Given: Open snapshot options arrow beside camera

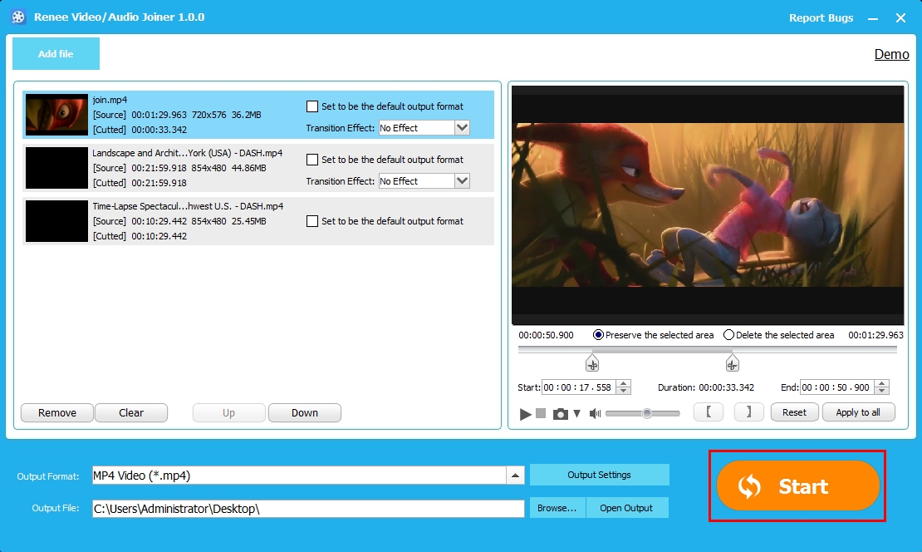Looking at the screenshot, I should [576, 414].
